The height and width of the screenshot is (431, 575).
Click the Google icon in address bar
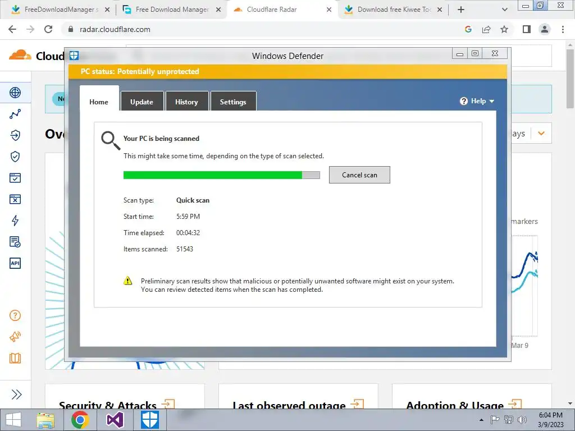tap(468, 29)
